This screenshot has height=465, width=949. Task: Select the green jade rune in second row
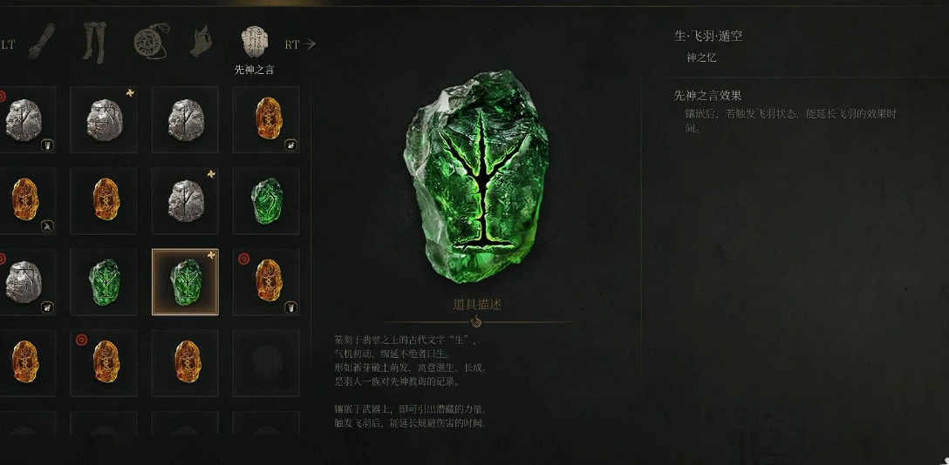tap(266, 201)
